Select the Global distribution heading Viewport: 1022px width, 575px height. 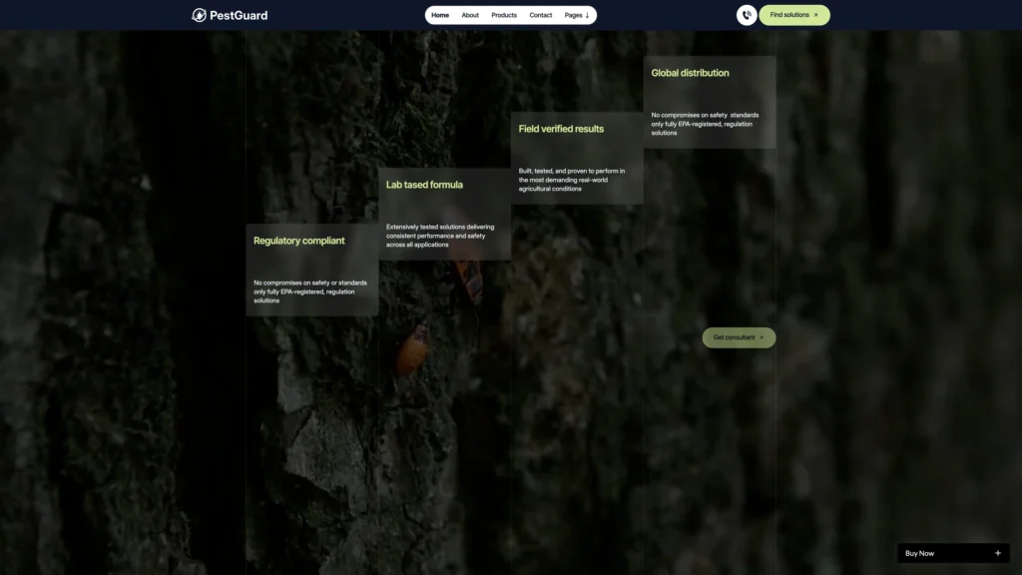pyautogui.click(x=690, y=73)
